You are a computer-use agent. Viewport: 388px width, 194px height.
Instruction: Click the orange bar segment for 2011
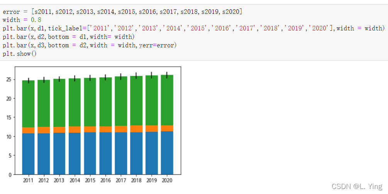click(x=29, y=130)
